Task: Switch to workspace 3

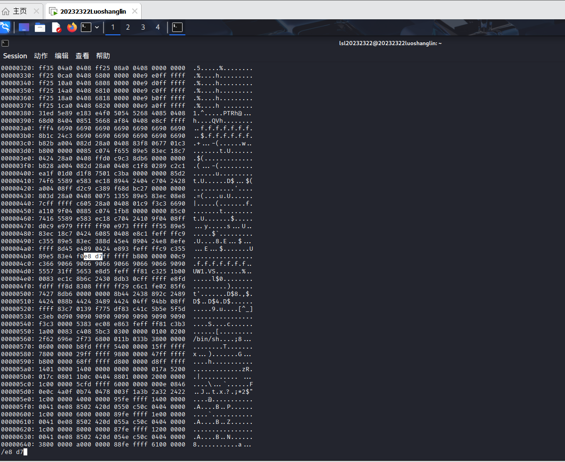Action: tap(143, 27)
